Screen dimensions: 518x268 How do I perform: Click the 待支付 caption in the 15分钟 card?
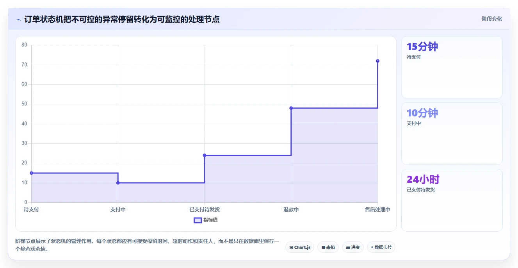(414, 57)
